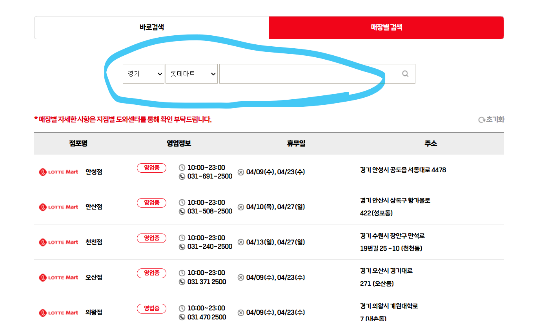Open the 경기 region dropdown
The height and width of the screenshot is (321, 548).
[x=144, y=74]
